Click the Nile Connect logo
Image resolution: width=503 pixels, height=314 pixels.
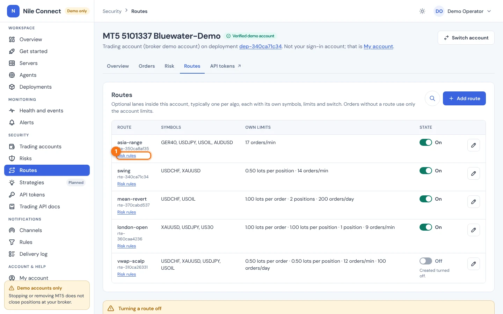pos(34,11)
